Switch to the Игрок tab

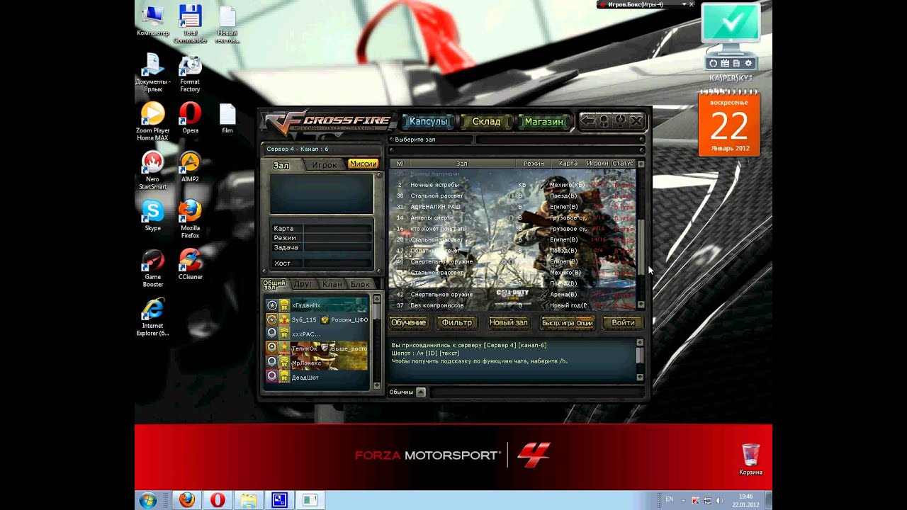pyautogui.click(x=325, y=165)
